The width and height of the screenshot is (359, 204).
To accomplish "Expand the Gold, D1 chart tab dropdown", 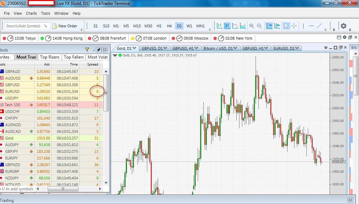I will click(134, 48).
